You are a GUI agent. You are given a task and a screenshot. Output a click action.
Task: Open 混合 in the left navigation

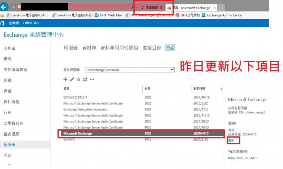point(7,155)
